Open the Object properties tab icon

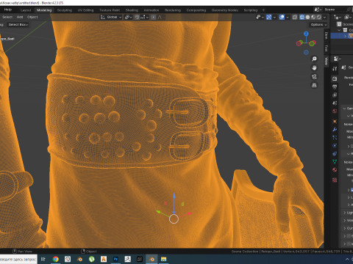click(x=335, y=121)
